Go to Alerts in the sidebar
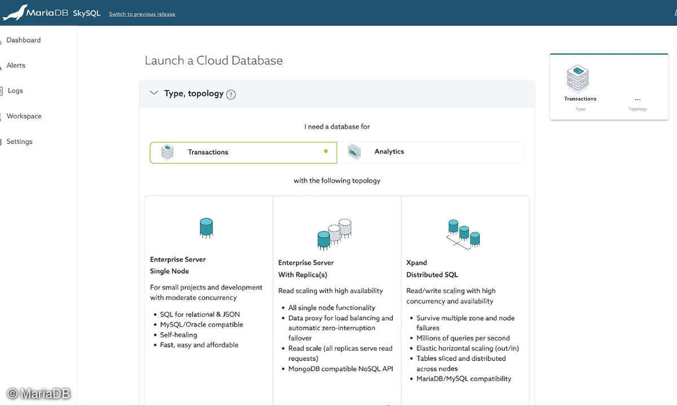The height and width of the screenshot is (406, 677). coord(16,65)
